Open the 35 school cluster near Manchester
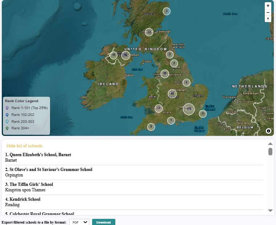This screenshot has height=225, width=276. pos(165,74)
